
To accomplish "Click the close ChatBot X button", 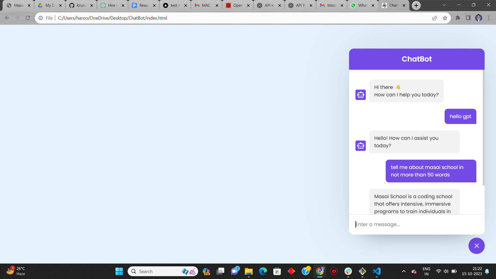I will 477,245.
